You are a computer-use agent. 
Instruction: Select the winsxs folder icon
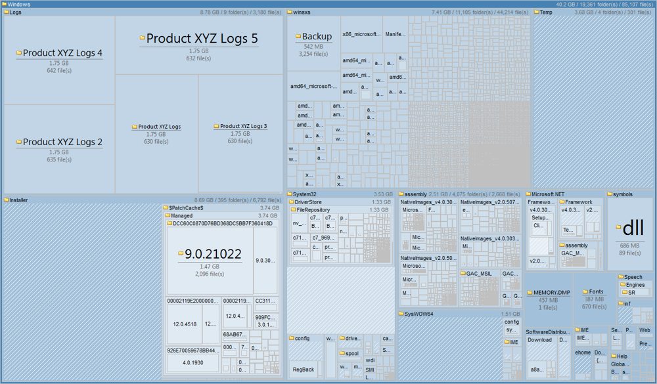[290, 12]
